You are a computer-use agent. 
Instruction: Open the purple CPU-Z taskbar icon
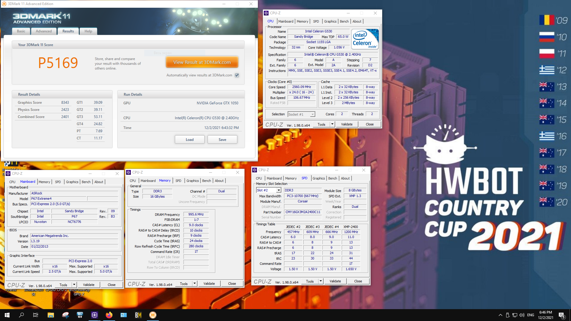[95, 315]
